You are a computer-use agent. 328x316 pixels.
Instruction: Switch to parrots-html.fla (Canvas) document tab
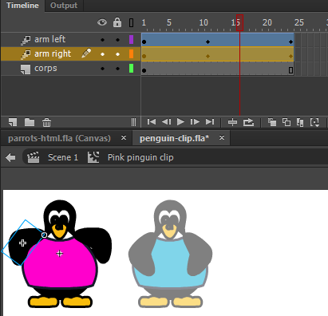point(59,138)
